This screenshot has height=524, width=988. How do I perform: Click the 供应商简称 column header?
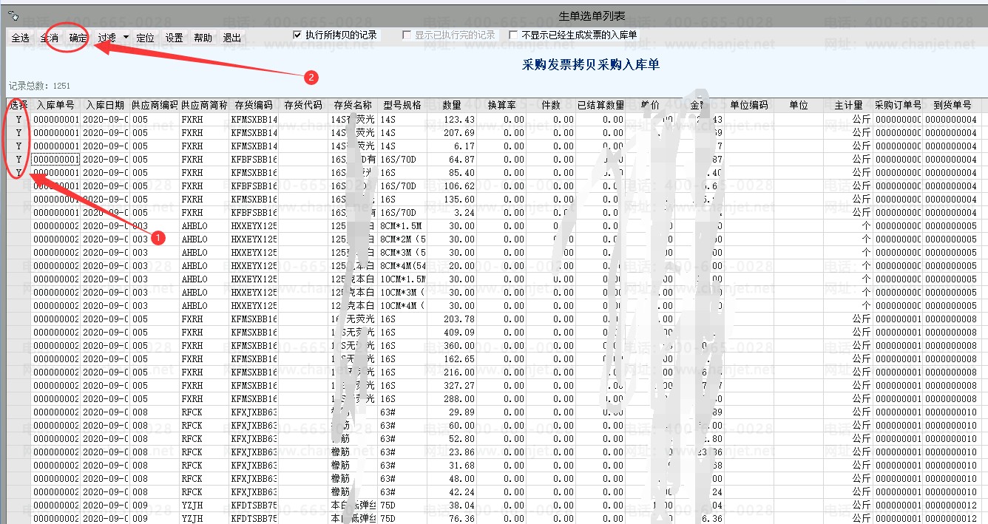[204, 106]
